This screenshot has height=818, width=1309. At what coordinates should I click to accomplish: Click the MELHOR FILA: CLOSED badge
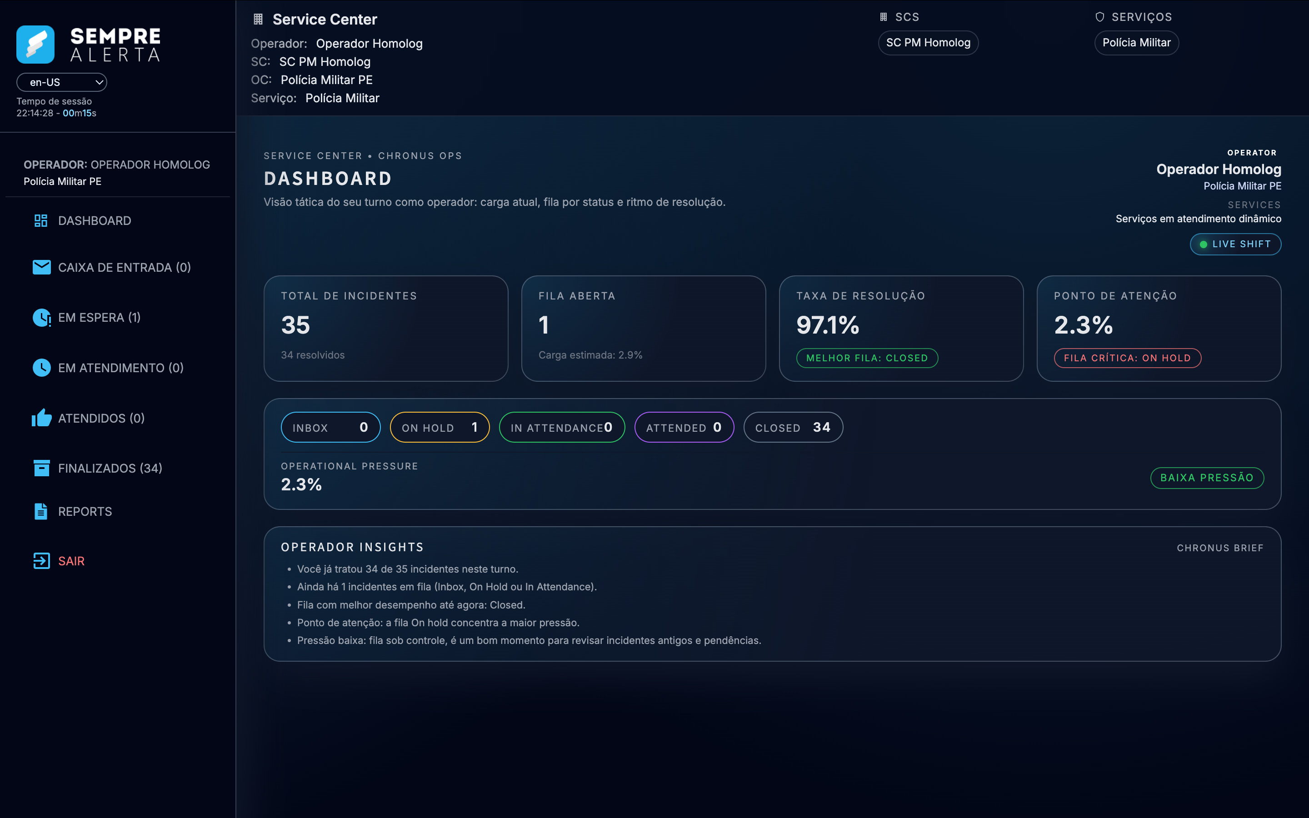point(867,358)
